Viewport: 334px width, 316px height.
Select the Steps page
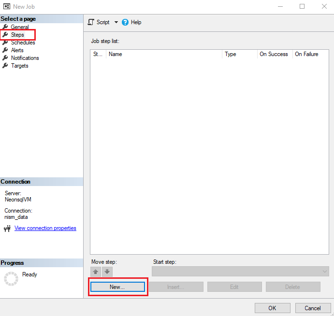coord(17,35)
